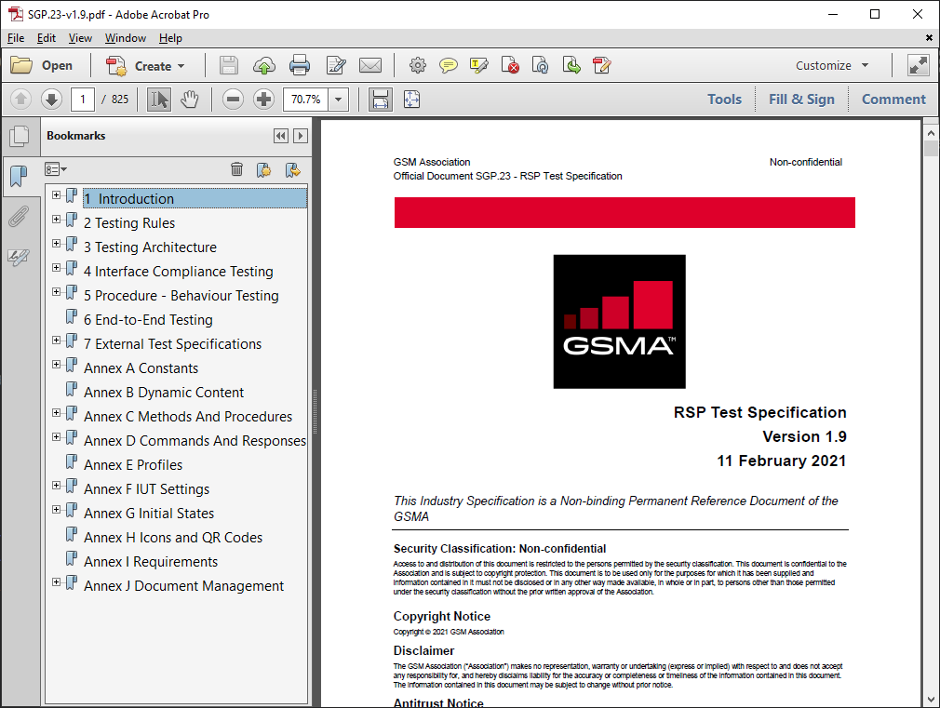Screen dimensions: 940x708
Task: Delete selected bookmark trash icon
Action: click(236, 169)
